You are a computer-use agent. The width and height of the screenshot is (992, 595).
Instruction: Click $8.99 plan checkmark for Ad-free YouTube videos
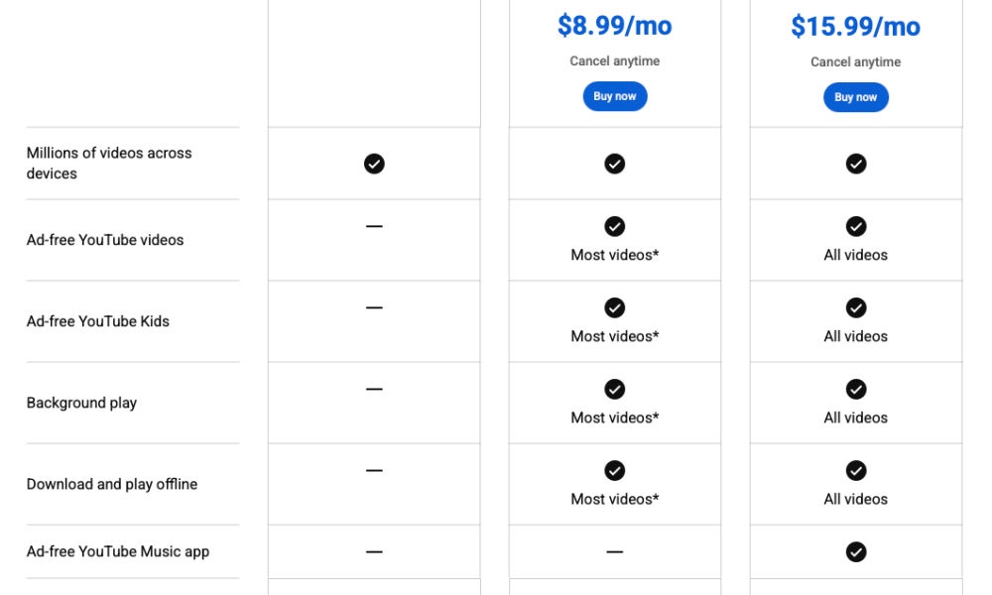point(614,226)
